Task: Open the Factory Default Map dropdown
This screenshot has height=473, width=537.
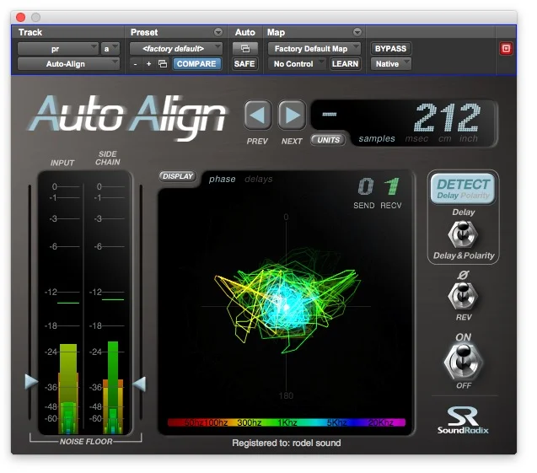Action: click(x=314, y=49)
